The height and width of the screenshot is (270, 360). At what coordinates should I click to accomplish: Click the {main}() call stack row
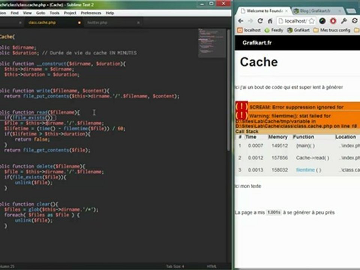pos(297,145)
